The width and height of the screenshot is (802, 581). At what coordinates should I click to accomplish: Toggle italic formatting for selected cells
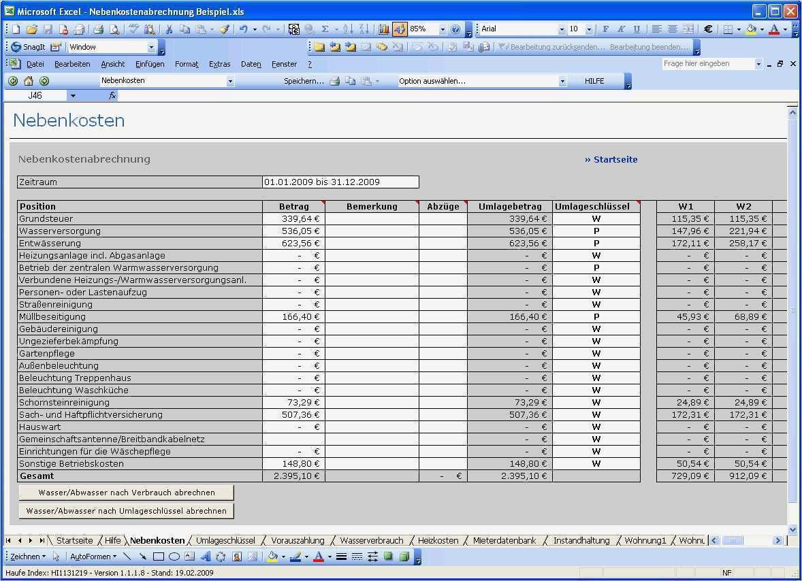click(621, 29)
